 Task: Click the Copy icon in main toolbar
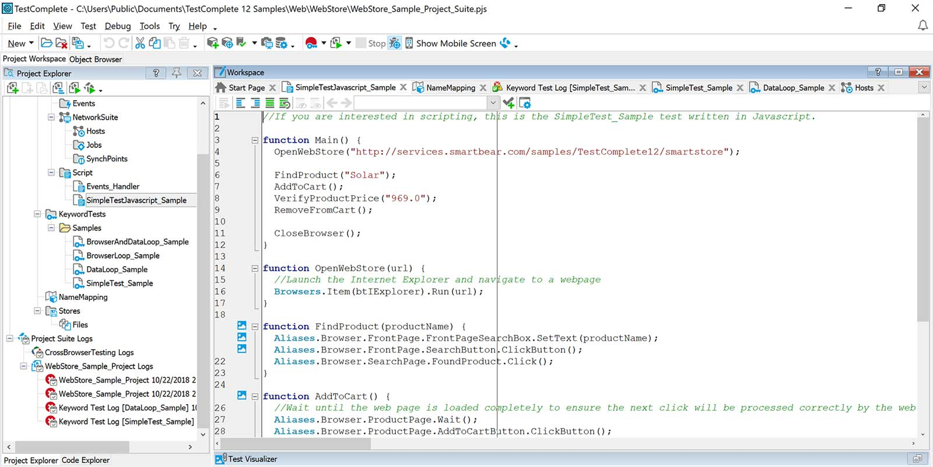pyautogui.click(x=155, y=43)
